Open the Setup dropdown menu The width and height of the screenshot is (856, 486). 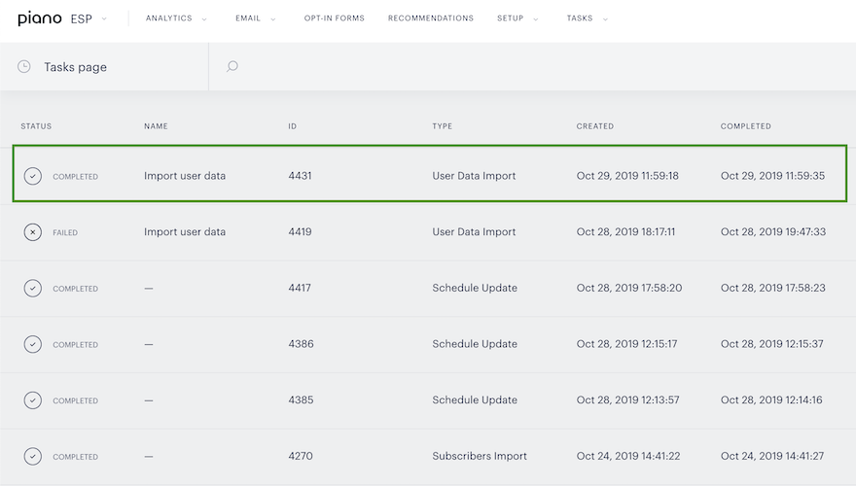517,18
